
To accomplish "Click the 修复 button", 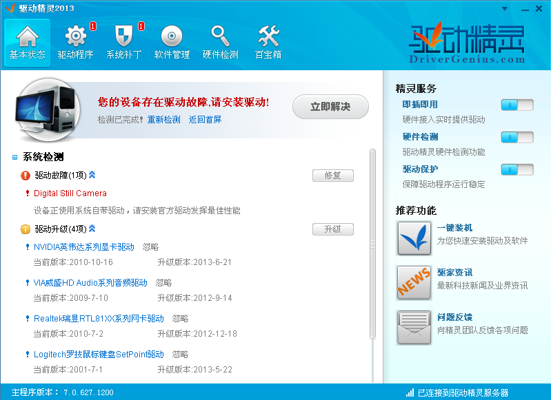I will coord(333,176).
